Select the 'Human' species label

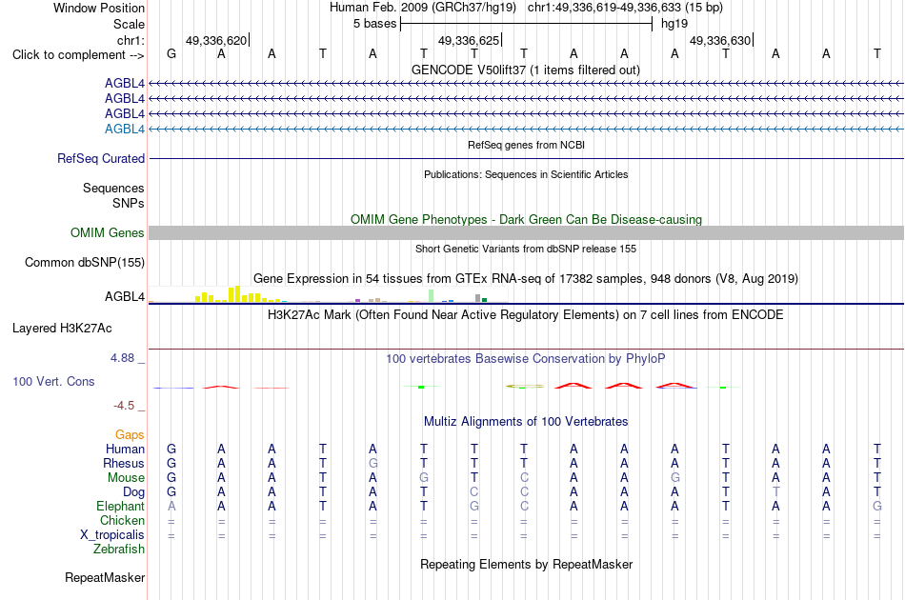pyautogui.click(x=125, y=450)
